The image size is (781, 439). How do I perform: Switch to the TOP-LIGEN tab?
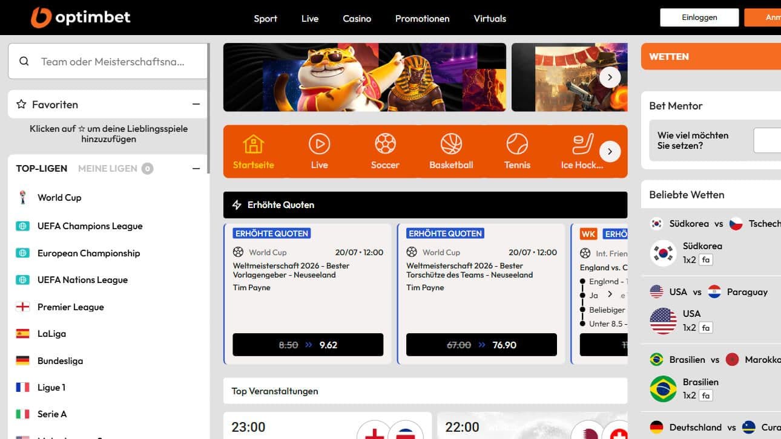(x=42, y=169)
